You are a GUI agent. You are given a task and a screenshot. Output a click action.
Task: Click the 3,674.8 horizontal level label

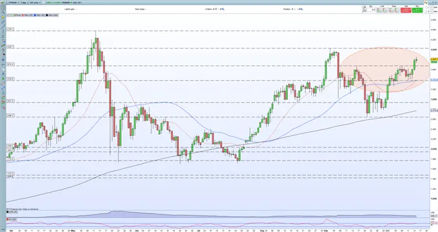pos(10,64)
